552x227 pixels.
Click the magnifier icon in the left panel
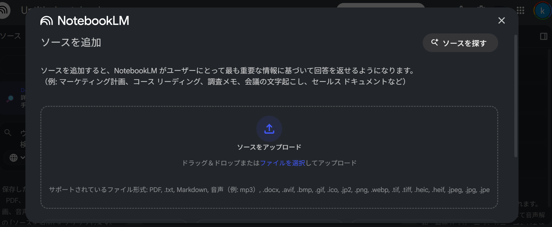point(8,132)
